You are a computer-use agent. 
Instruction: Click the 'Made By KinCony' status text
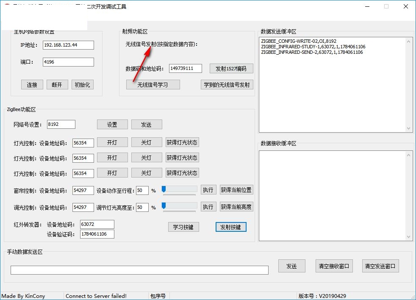click(23, 296)
